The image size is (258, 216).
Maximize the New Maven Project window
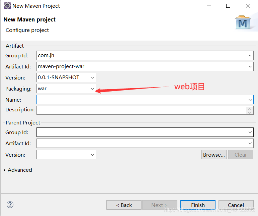(x=228, y=6)
